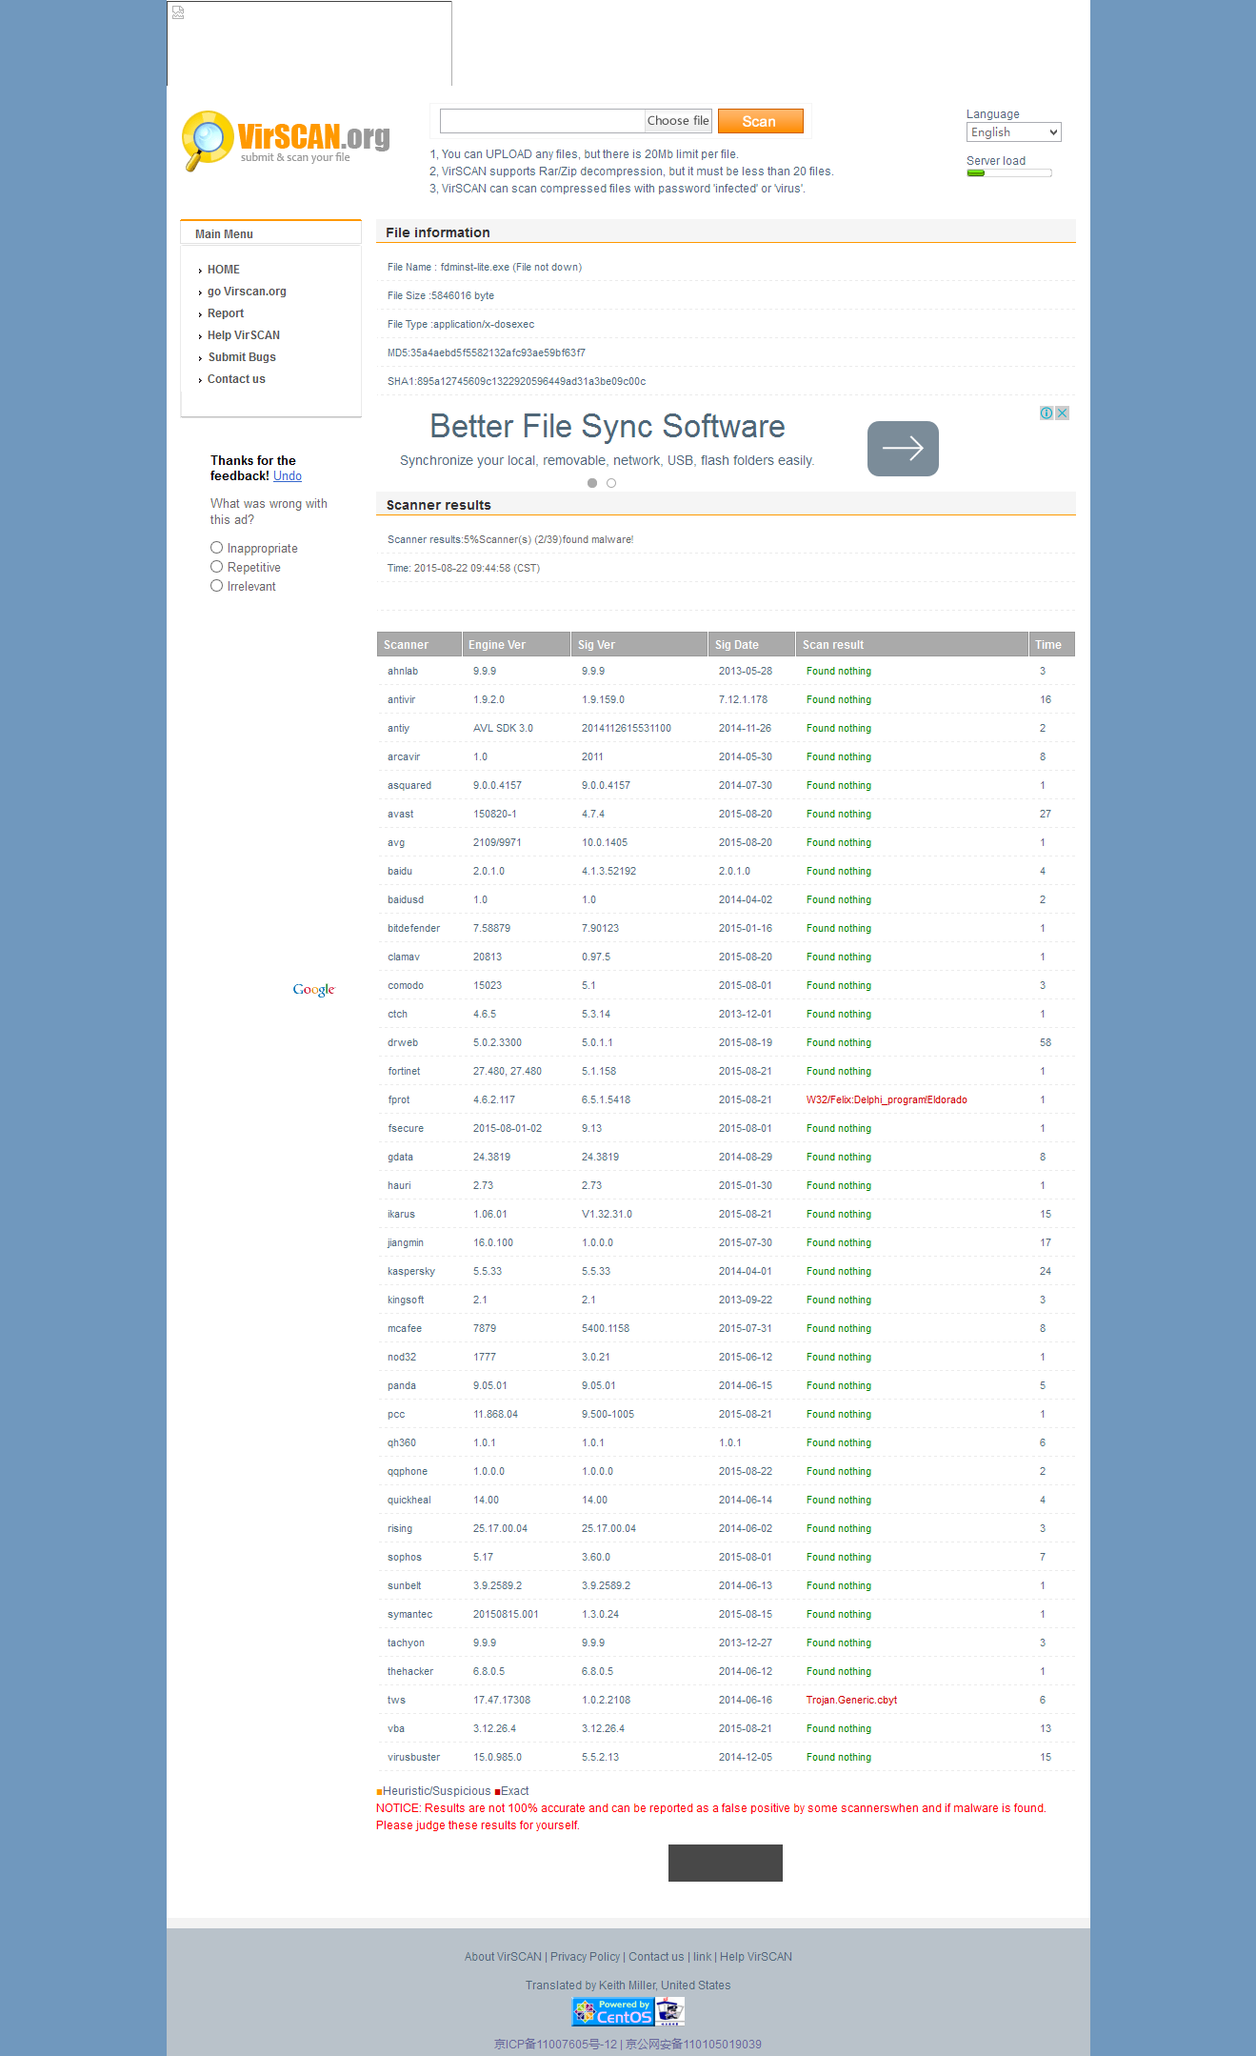The image size is (1256, 2056).
Task: Select the Irrelevant radio option
Action: point(217,586)
